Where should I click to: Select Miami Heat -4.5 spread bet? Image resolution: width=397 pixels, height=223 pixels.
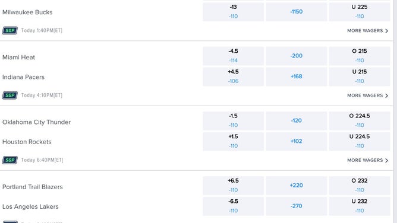(x=233, y=56)
